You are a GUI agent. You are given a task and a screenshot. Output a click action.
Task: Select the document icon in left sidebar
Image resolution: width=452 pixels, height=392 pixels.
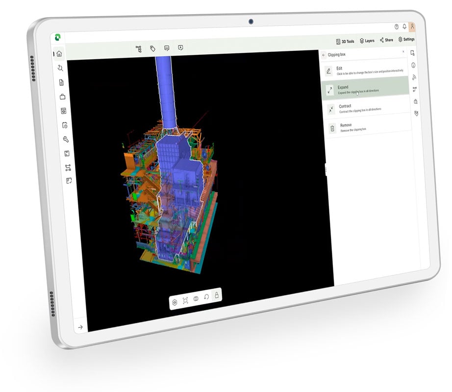pos(62,82)
